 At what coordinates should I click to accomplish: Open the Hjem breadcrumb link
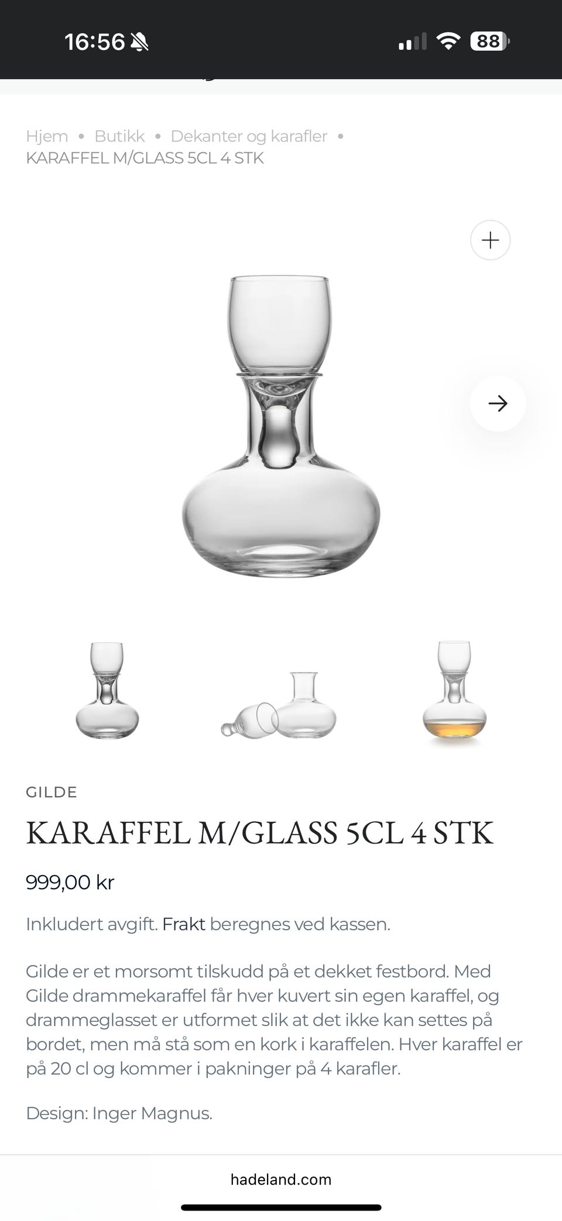47,136
